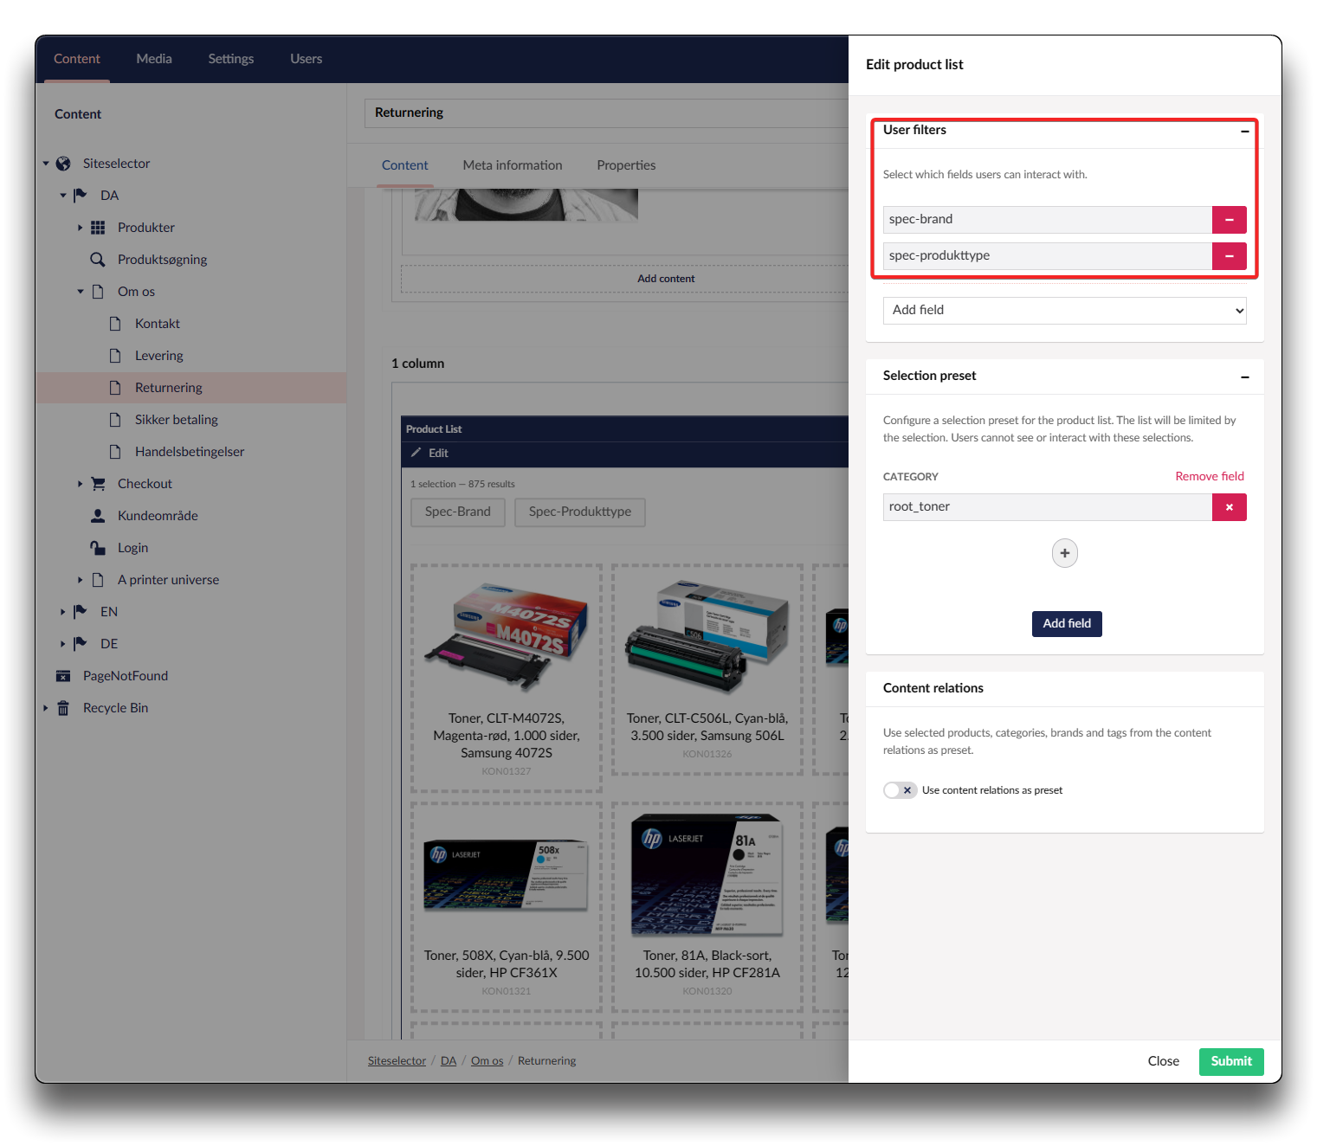Click the Levering page icon
The image size is (1317, 1146).
[x=115, y=356]
